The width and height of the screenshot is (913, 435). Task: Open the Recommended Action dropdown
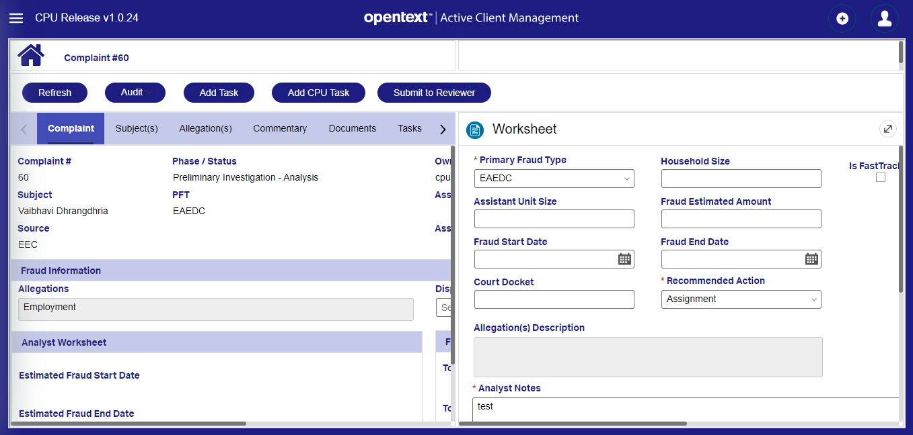click(741, 299)
